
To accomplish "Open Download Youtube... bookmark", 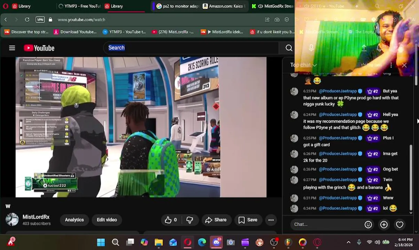I will (75, 32).
